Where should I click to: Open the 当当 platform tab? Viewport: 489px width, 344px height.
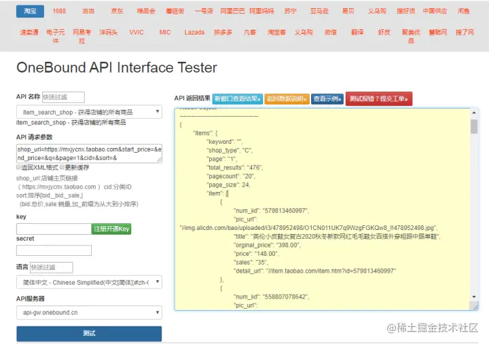tap(88, 12)
